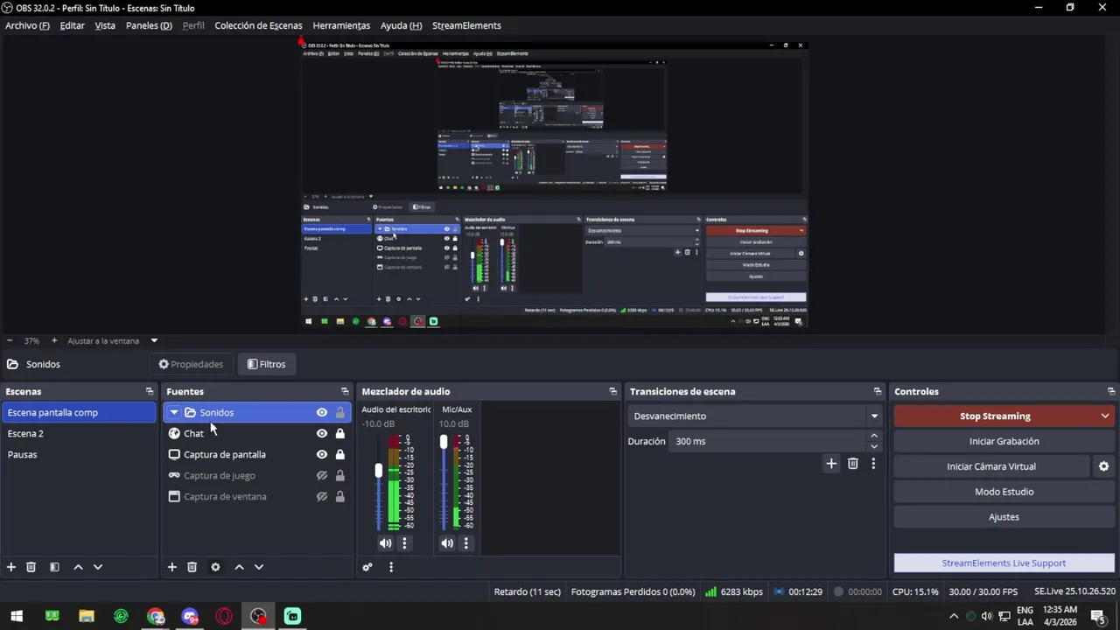
Task: Toggle lock on Sonidos group
Action: [340, 412]
